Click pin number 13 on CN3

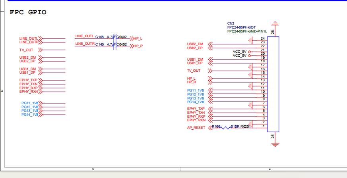tap(262, 80)
